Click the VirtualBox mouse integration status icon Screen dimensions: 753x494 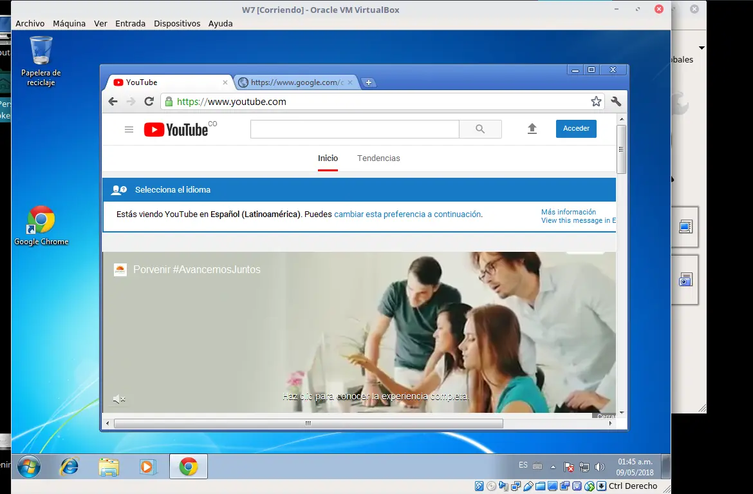point(590,486)
